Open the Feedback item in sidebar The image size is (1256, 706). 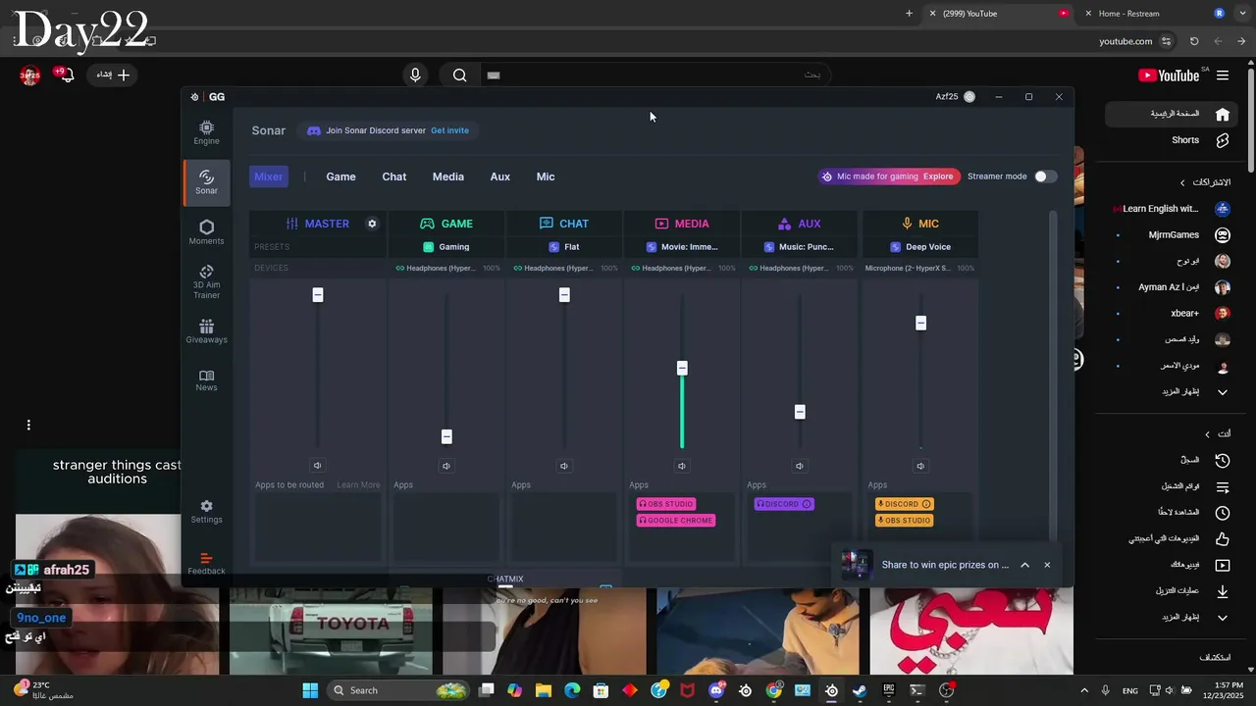pyautogui.click(x=206, y=564)
